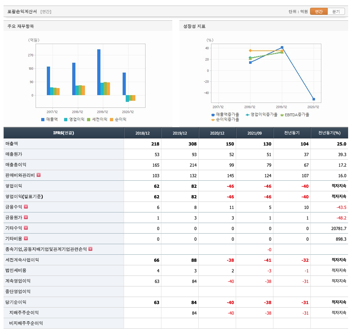Image resolution: width=352 pixels, height=334 pixels.
Task: Click the 2019/12 blue peak point on growth chart
Action: [282, 47]
